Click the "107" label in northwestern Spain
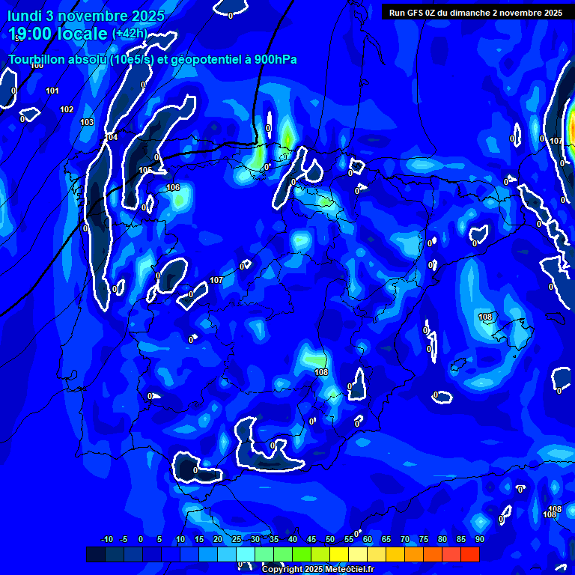This screenshot has width=575, height=575. click(216, 281)
